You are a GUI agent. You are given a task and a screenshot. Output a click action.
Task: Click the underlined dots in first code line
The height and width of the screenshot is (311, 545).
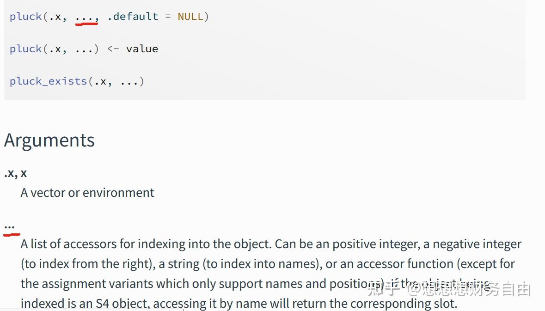(x=86, y=18)
